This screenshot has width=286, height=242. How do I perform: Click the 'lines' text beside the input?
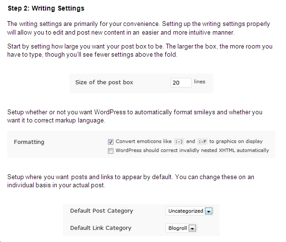click(x=199, y=82)
